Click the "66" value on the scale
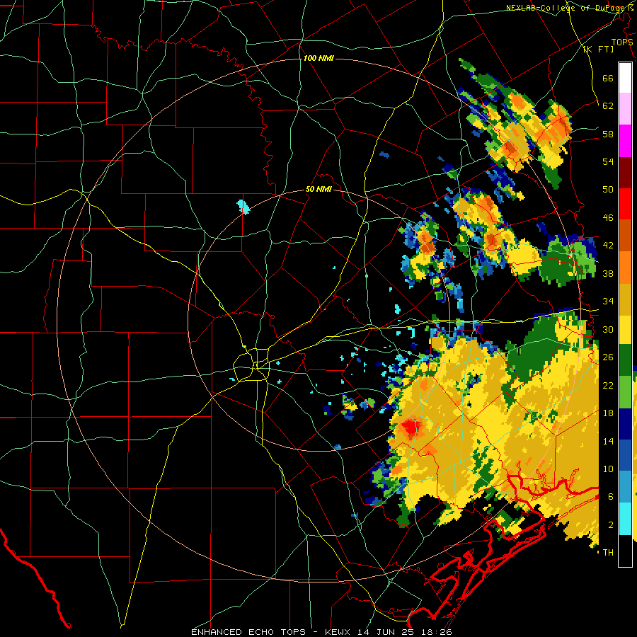 pos(608,78)
